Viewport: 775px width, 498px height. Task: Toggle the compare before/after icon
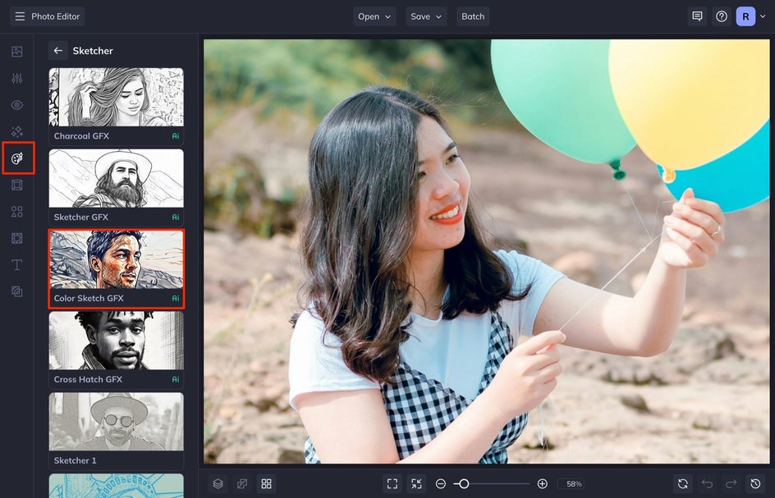pos(242,484)
